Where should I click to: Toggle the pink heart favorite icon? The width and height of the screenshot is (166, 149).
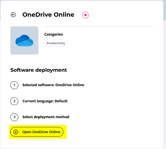coord(85,15)
